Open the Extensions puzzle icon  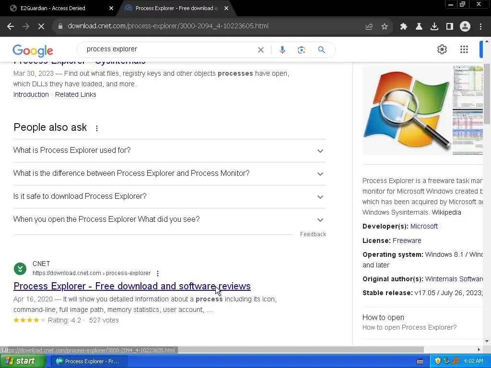[403, 27]
